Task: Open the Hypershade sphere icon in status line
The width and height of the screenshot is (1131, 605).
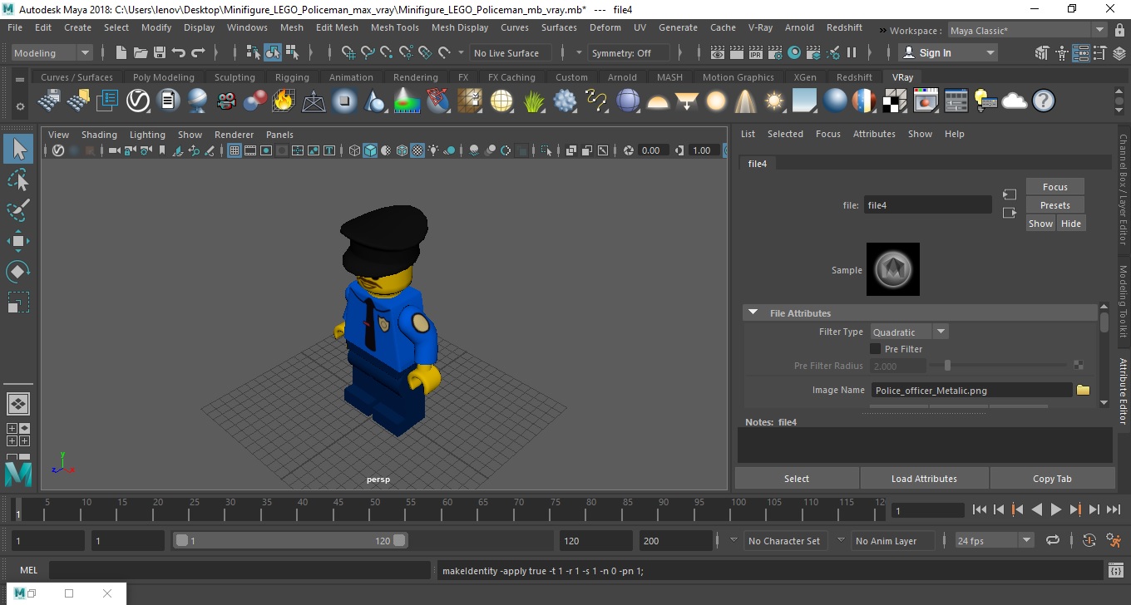Action: (794, 52)
